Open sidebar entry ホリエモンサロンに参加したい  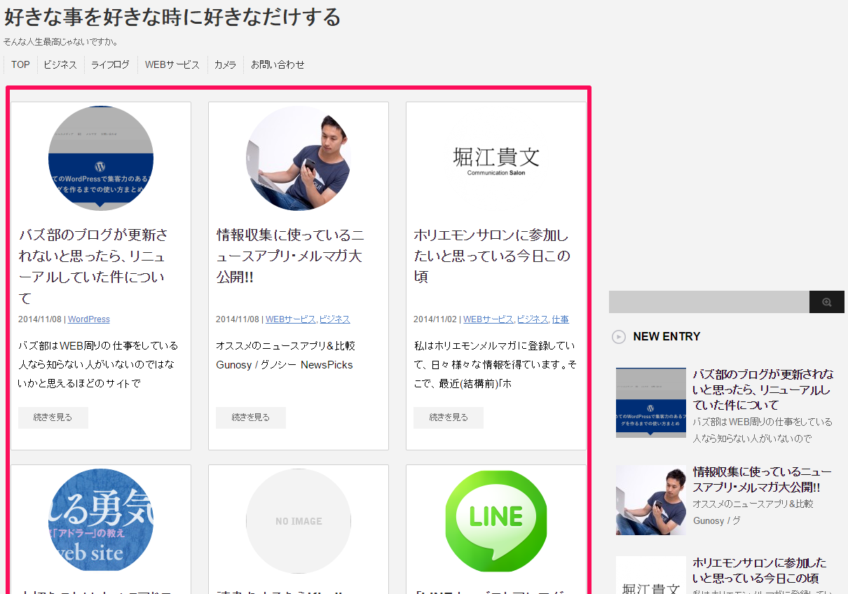(x=760, y=571)
